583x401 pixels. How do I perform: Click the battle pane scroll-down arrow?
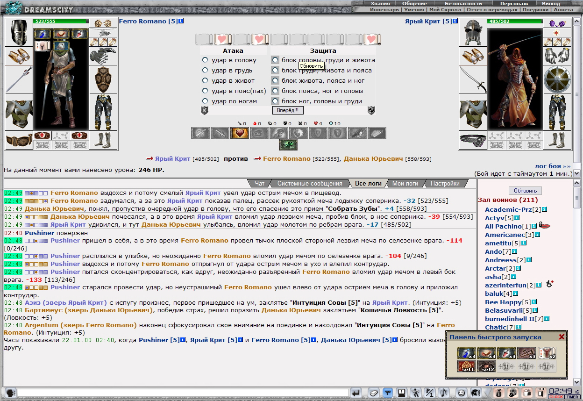(576, 173)
